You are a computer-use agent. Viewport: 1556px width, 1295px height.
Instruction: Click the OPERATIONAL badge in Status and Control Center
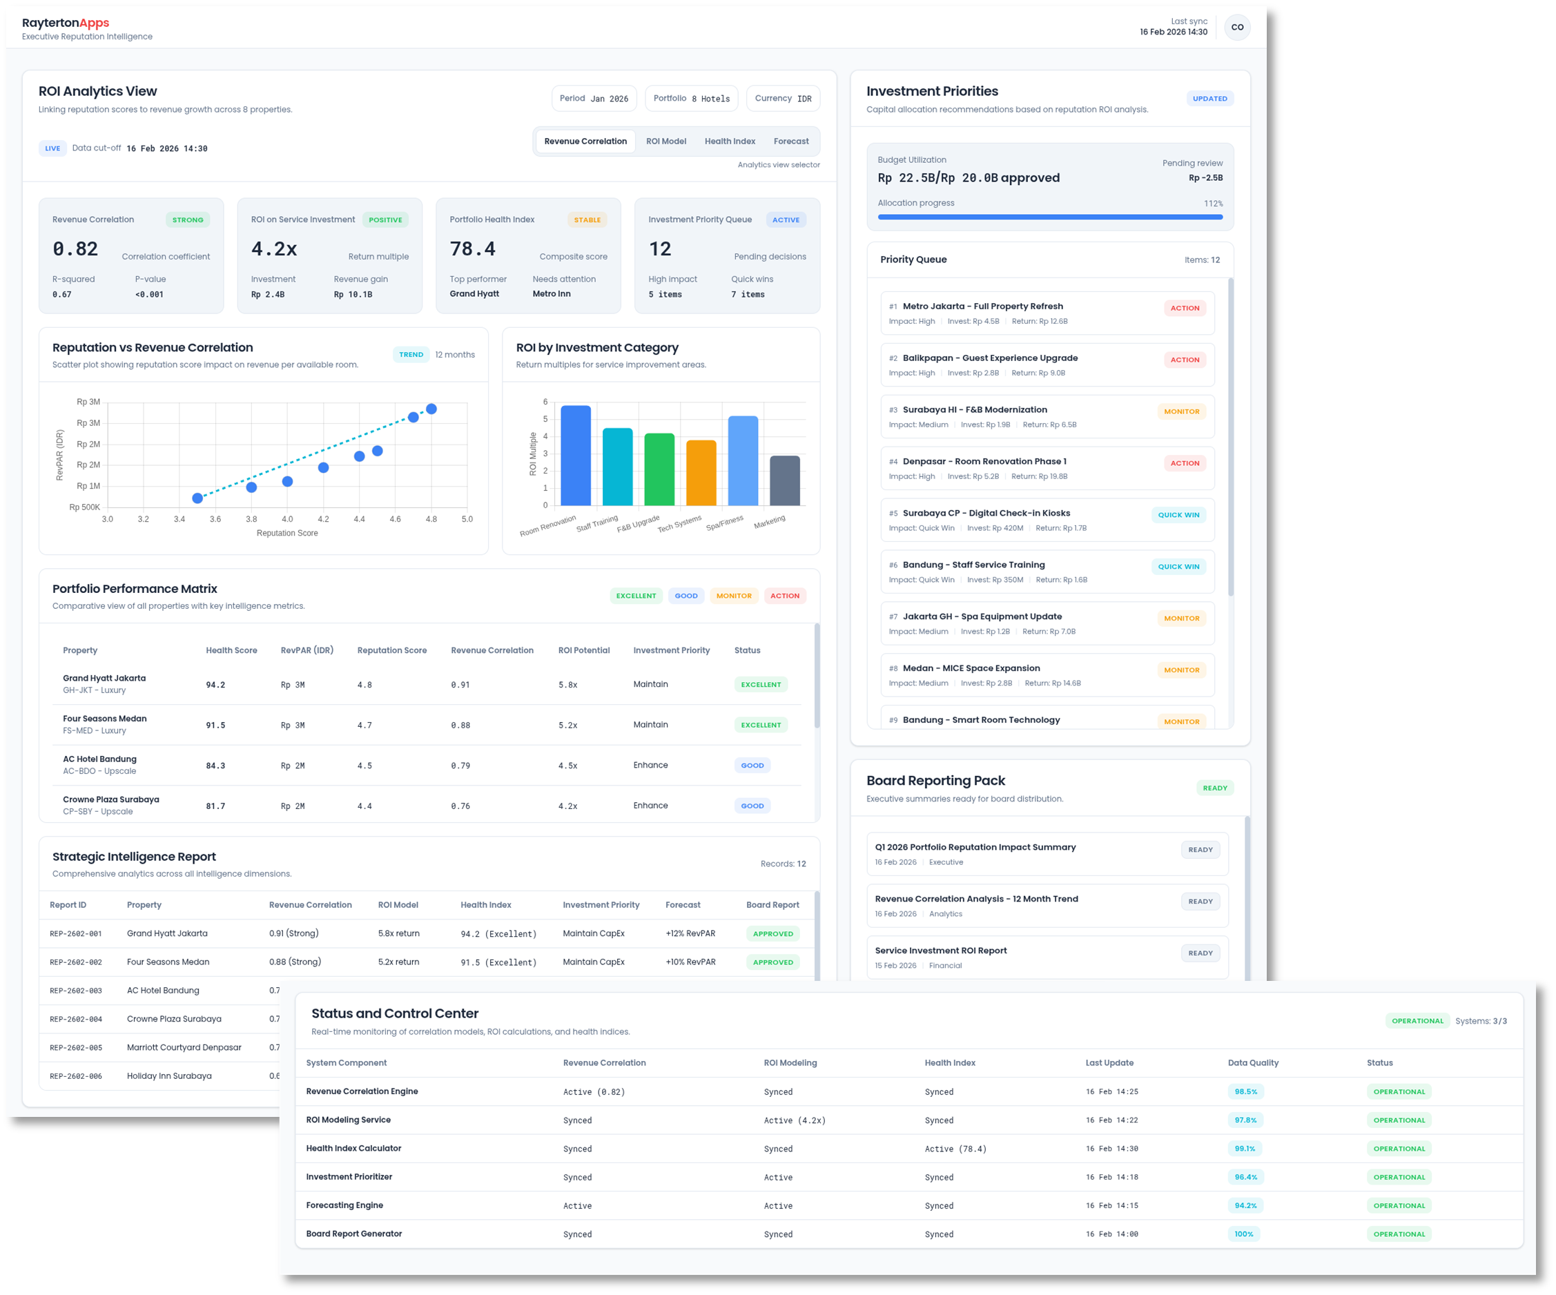(x=1417, y=1020)
